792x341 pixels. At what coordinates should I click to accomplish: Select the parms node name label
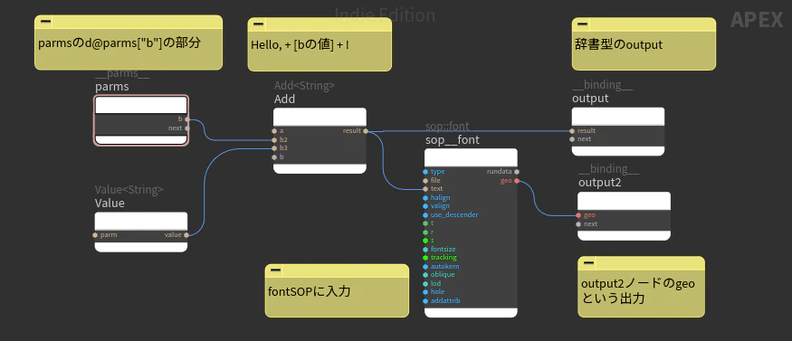pyautogui.click(x=111, y=87)
